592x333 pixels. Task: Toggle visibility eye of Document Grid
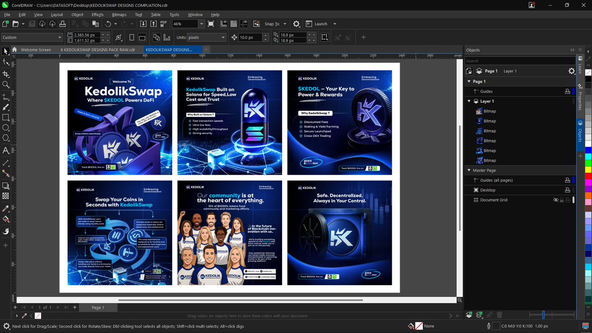(556, 200)
